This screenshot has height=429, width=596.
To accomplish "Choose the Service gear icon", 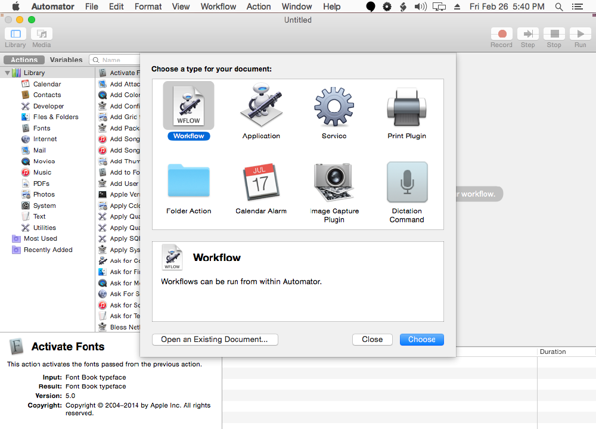I will click(x=334, y=107).
